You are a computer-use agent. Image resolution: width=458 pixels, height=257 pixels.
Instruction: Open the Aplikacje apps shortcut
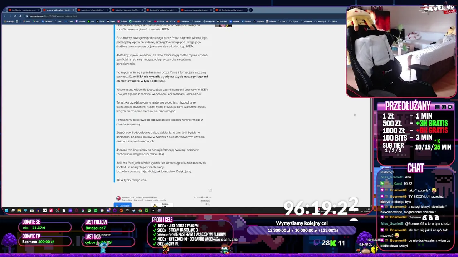pyautogui.click(x=9, y=21)
